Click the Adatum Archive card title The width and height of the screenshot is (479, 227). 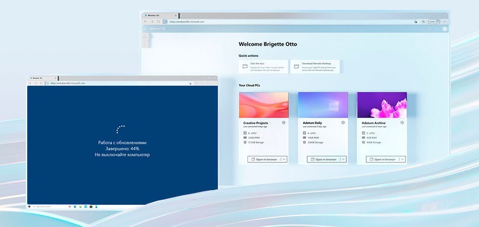click(x=374, y=123)
